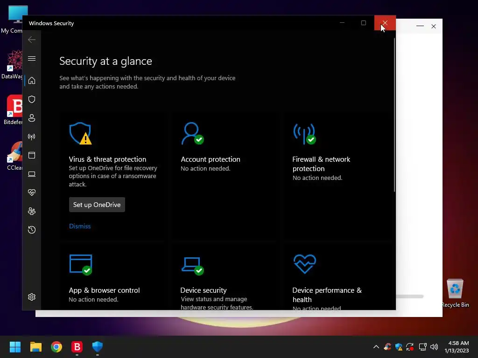Open the clock and date flyout
Viewport: 478px width, 358px height.
(x=457, y=347)
